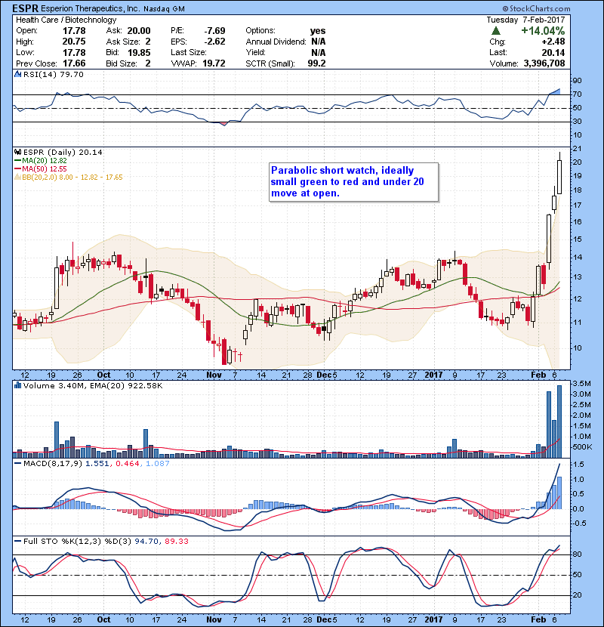Click the -0.5 tick on the MACD axis
This screenshot has height=627, width=604.
tap(580, 524)
